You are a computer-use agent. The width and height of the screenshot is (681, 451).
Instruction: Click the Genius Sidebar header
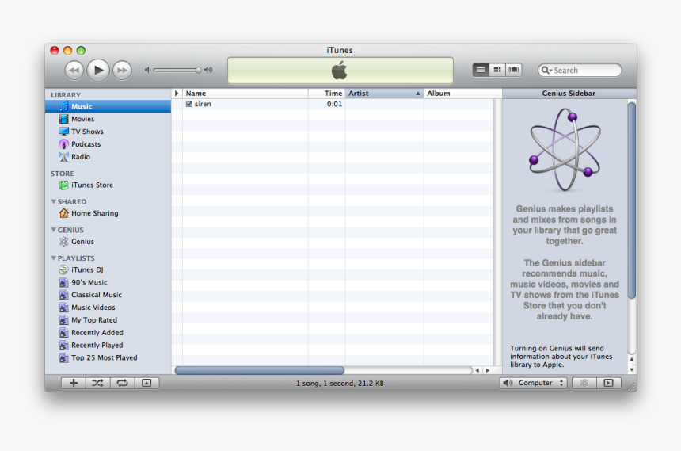569,93
